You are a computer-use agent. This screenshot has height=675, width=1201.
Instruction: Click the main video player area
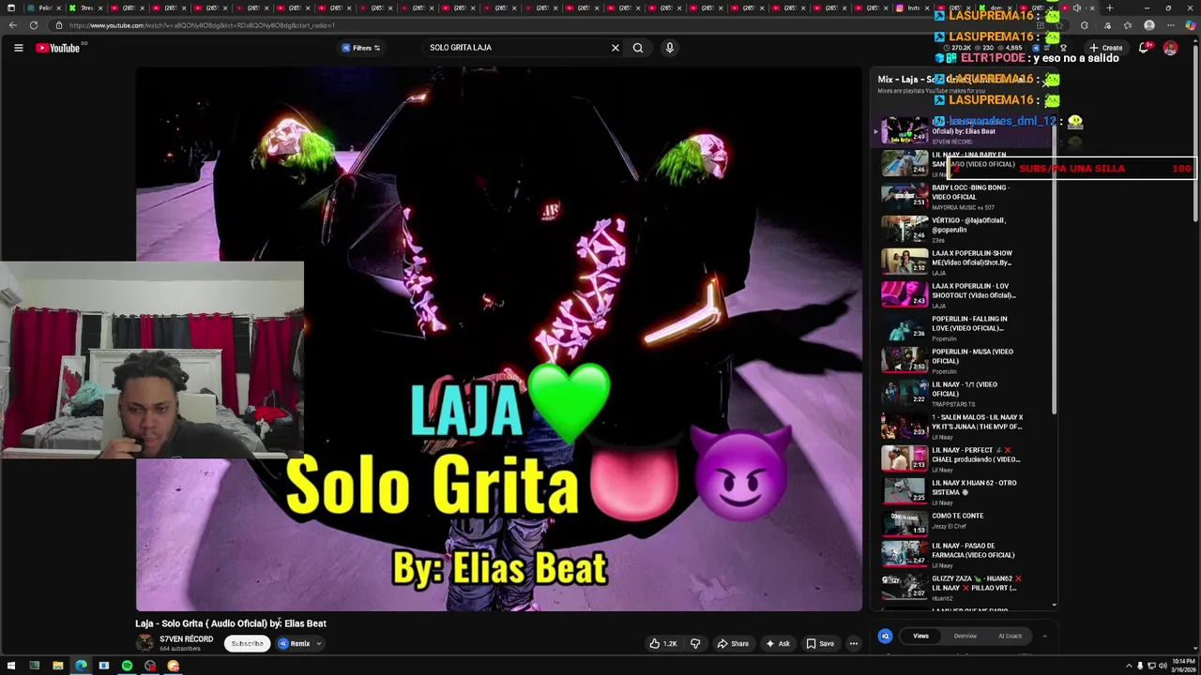tap(499, 339)
